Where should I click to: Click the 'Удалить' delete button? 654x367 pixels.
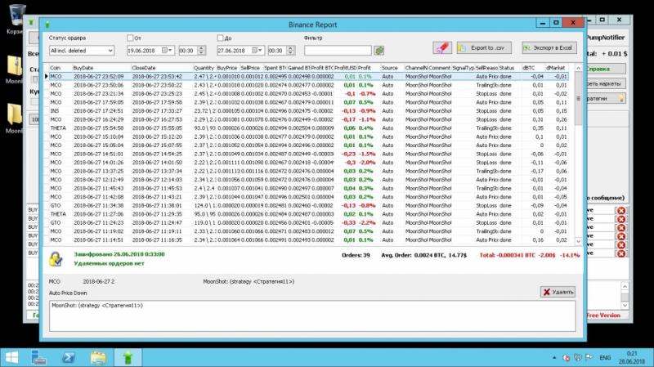pyautogui.click(x=558, y=292)
